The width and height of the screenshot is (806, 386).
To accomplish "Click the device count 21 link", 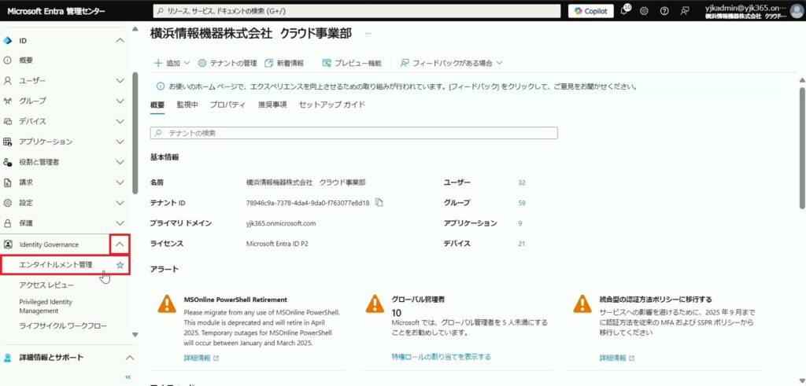I will (522, 244).
